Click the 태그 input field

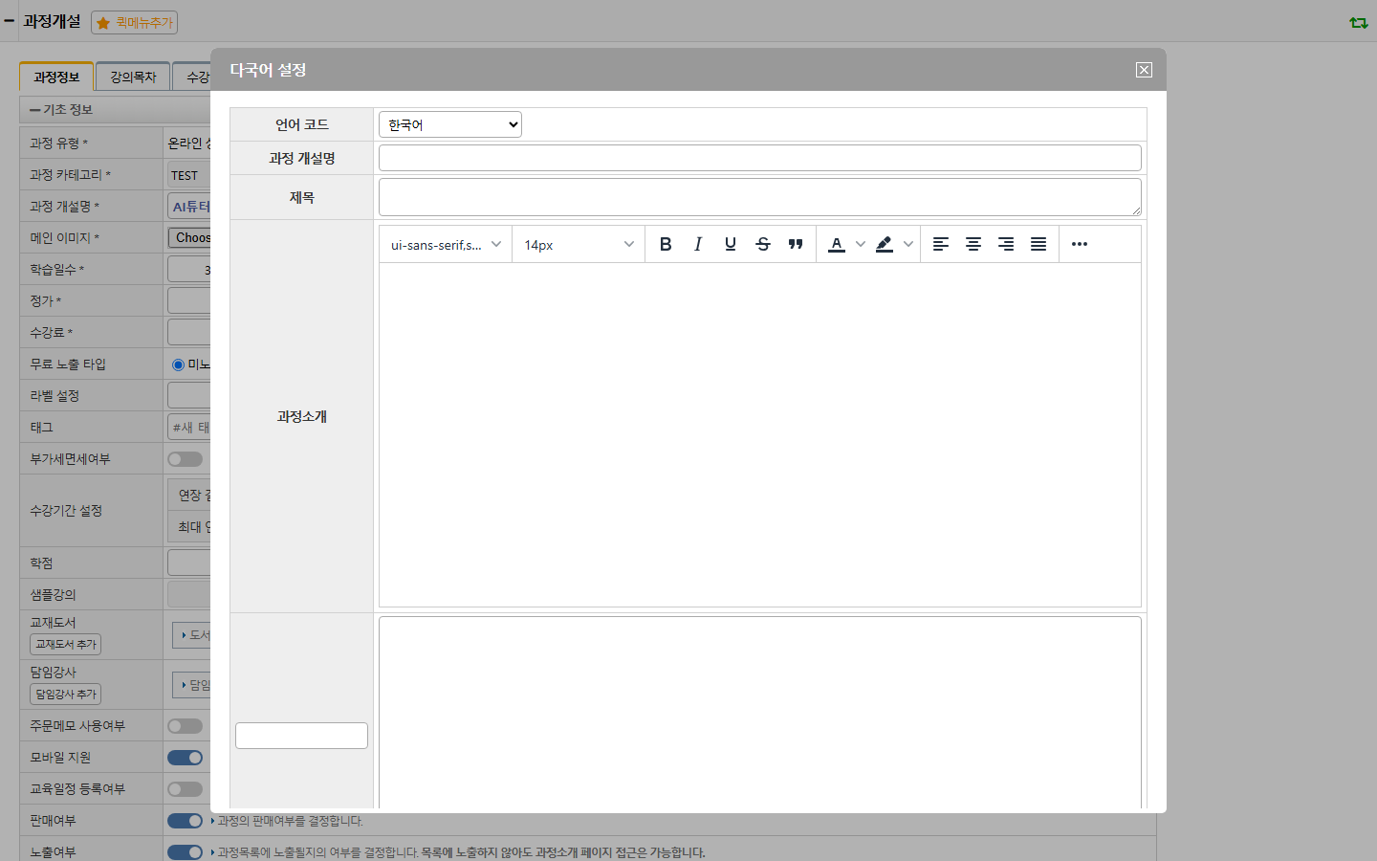click(x=189, y=428)
